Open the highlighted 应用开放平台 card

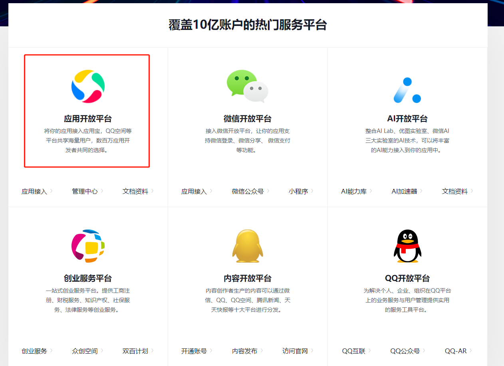pyautogui.click(x=86, y=111)
